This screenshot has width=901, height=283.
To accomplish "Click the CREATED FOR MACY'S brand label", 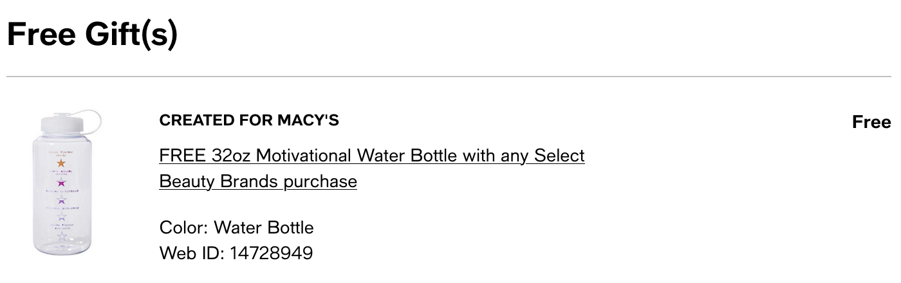I will pos(249,120).
